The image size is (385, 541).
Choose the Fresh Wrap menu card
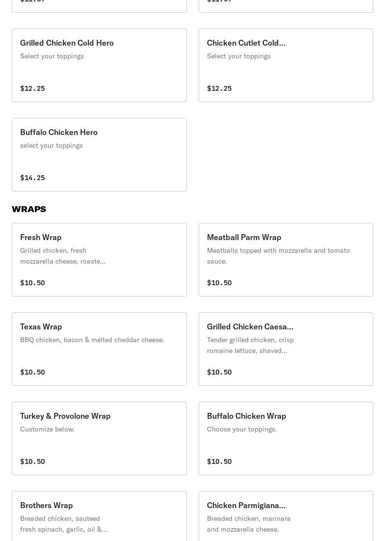99,260
